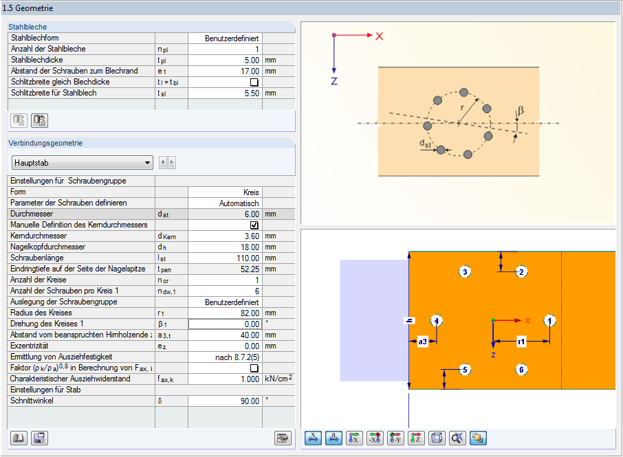Open the Form 'Kreis' value cell
The height and width of the screenshot is (457, 623).
pyautogui.click(x=225, y=192)
